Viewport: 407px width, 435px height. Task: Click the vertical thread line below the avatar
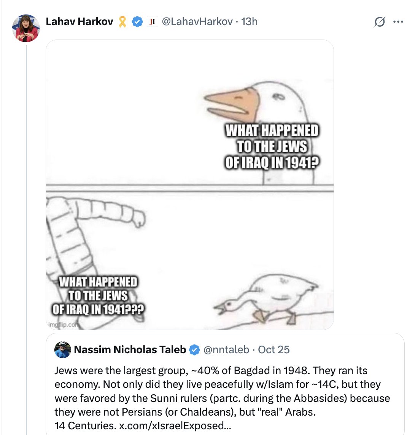pos(27,228)
